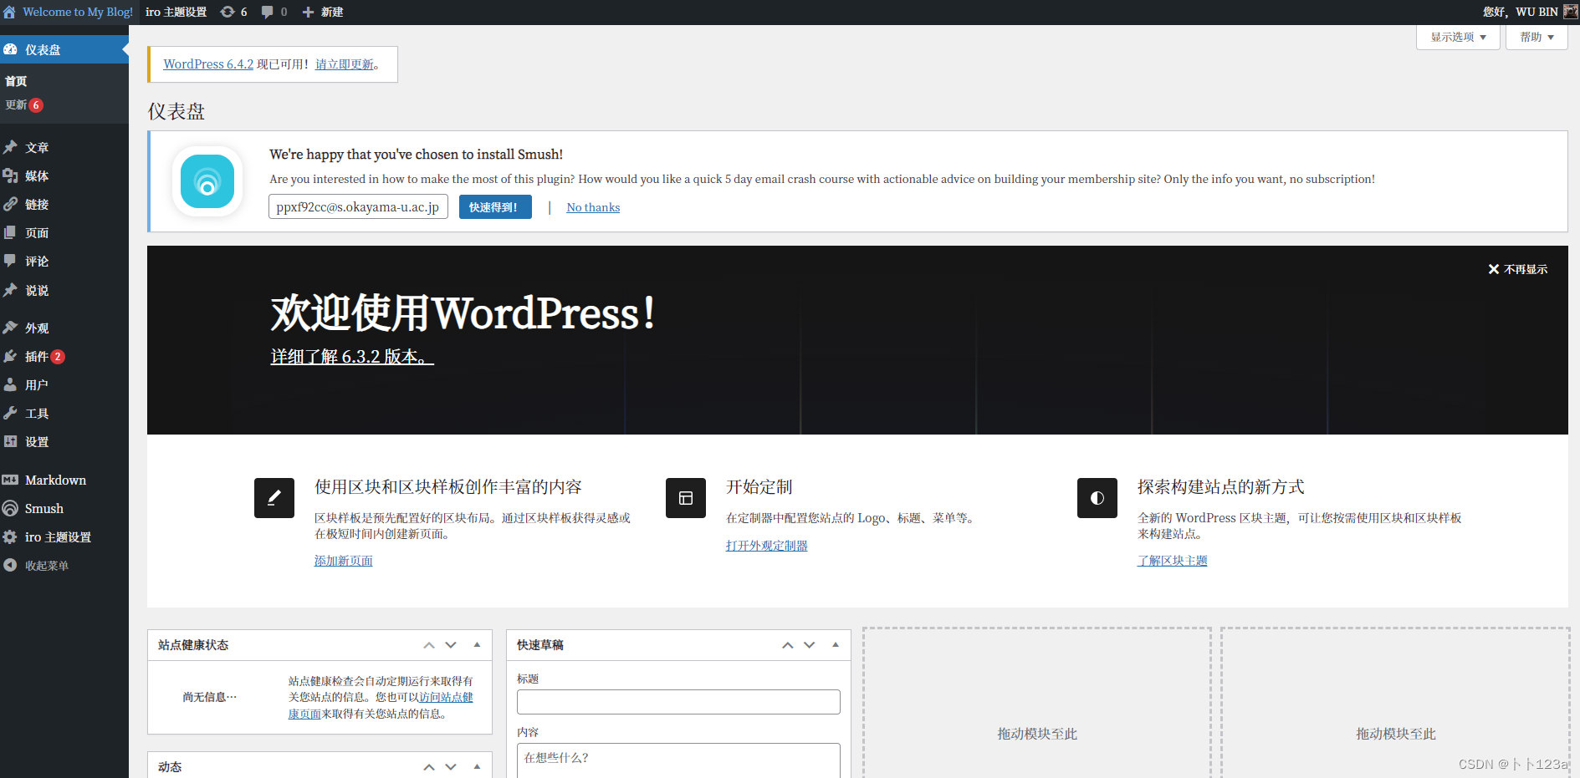This screenshot has height=778, width=1580.
Task: Toggle collapse of 站点健康状态 panel
Action: click(x=477, y=645)
